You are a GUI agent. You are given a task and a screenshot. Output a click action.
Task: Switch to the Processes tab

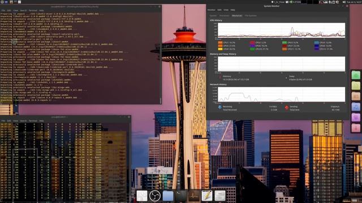(224, 16)
